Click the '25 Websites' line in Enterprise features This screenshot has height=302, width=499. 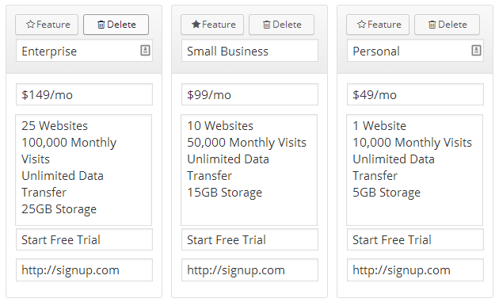pyautogui.click(x=55, y=126)
